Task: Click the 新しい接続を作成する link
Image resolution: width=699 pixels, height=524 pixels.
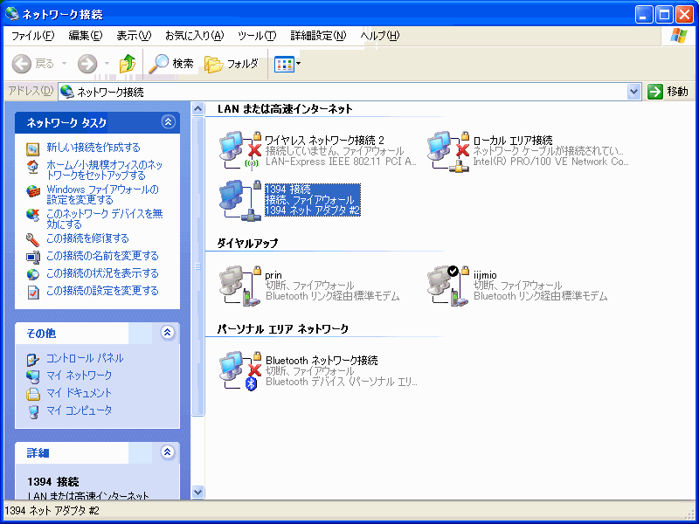Action: click(93, 148)
